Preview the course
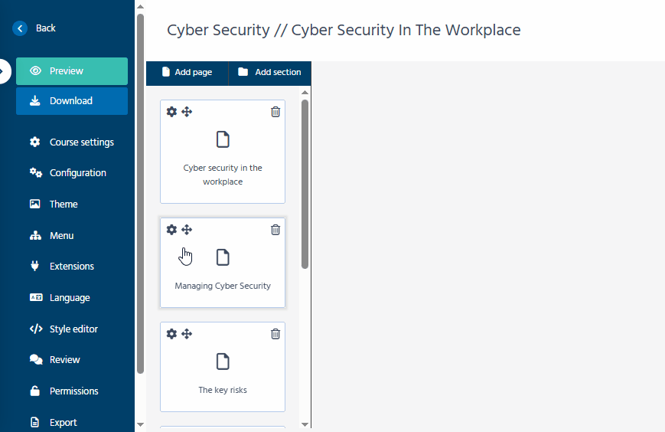The width and height of the screenshot is (665, 432). click(72, 71)
